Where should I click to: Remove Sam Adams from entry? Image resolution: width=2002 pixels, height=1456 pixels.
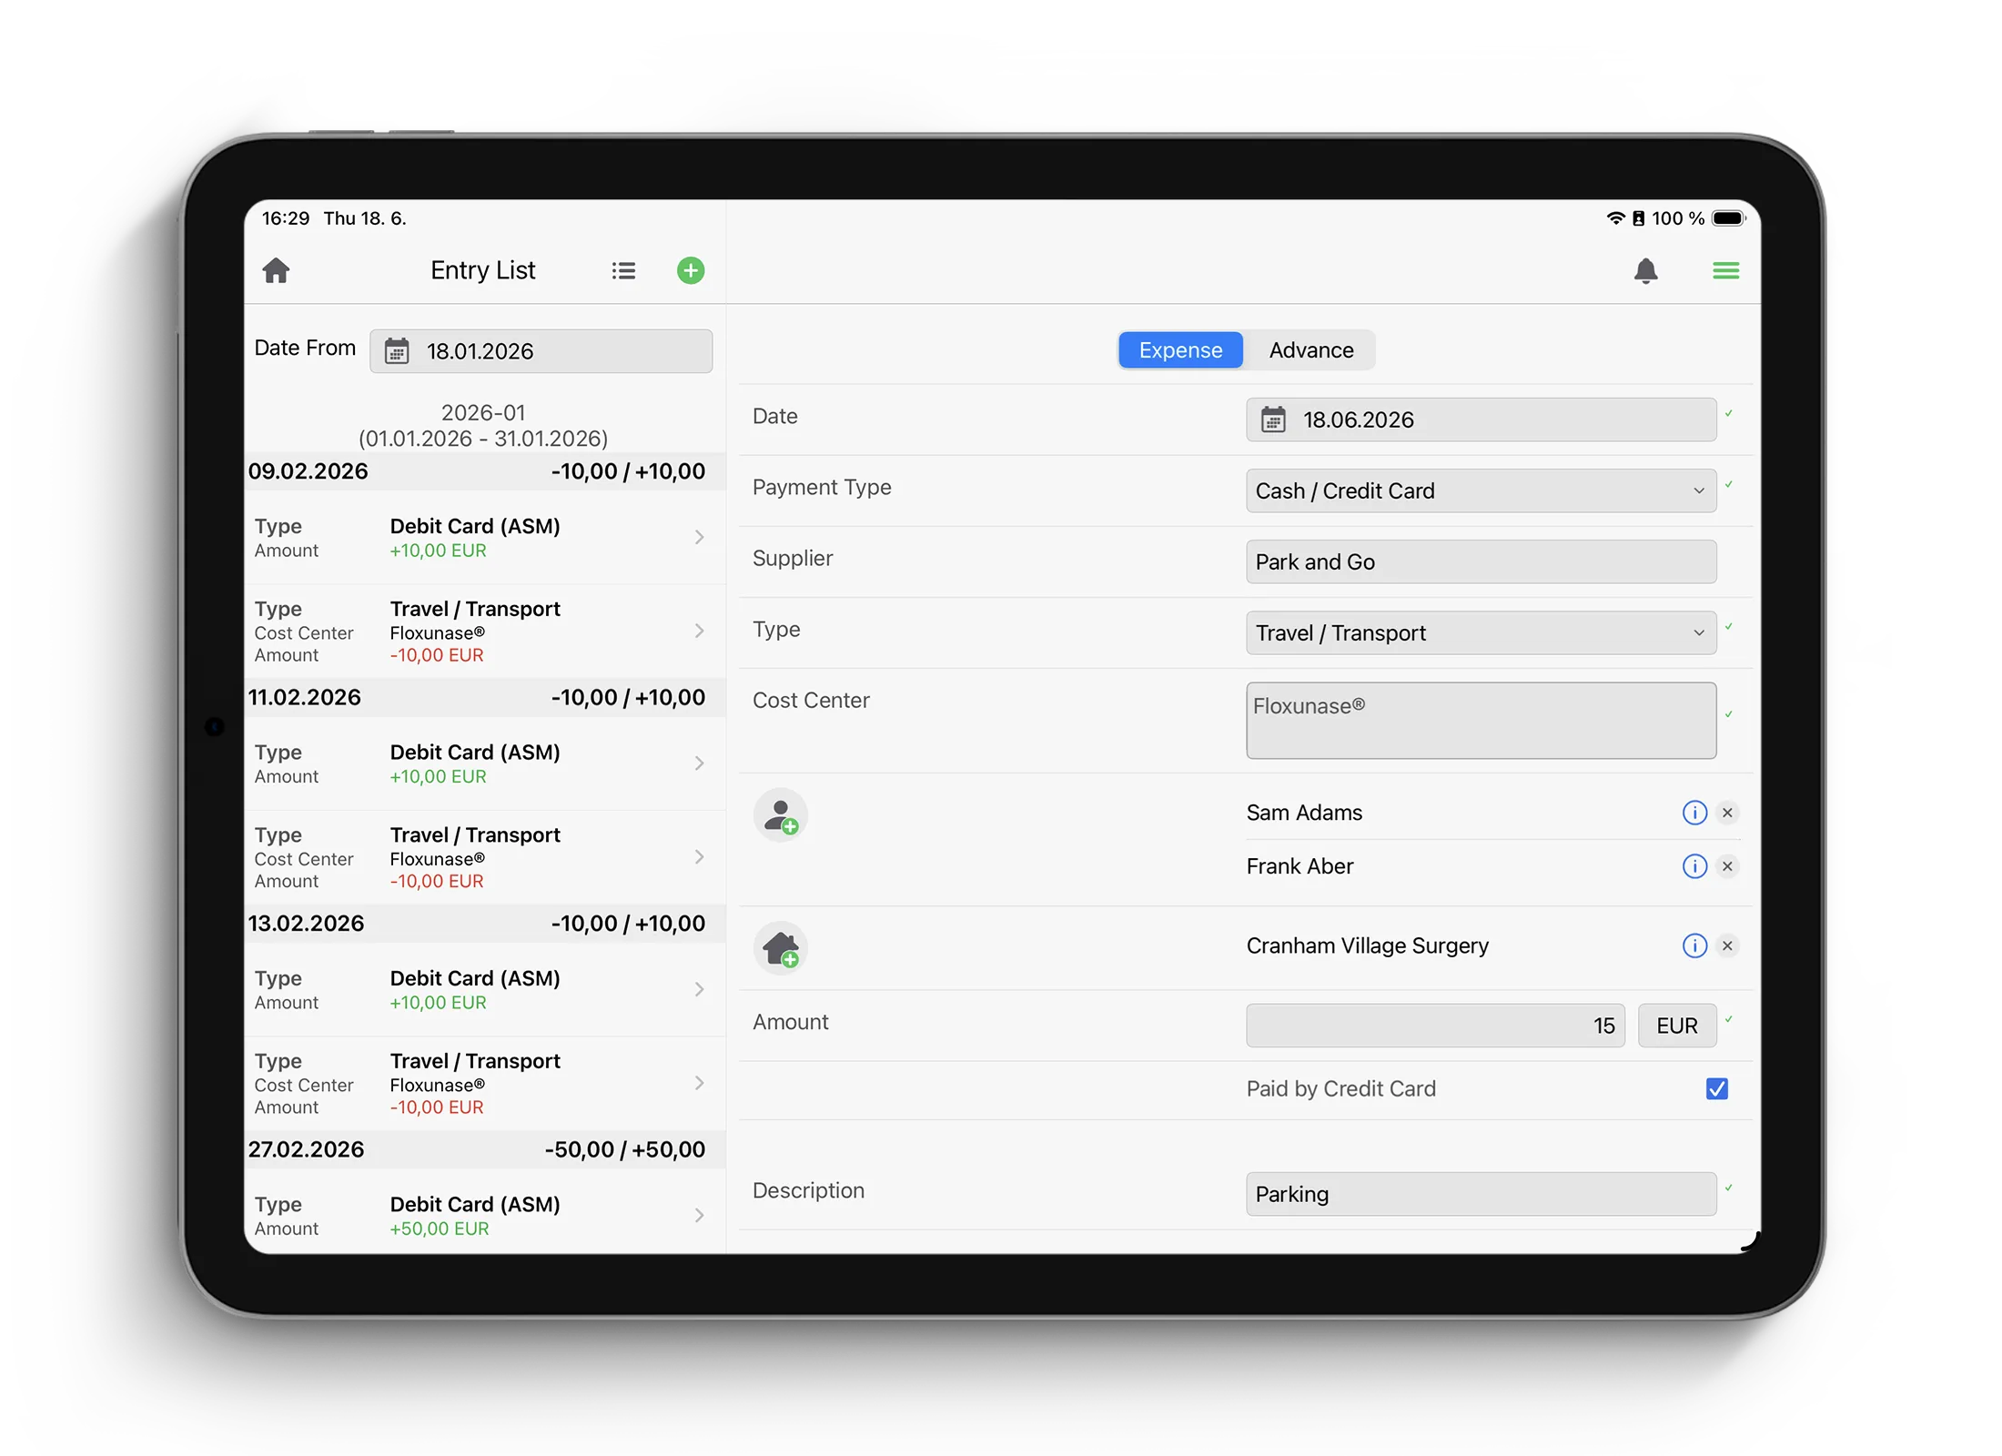point(1727,812)
